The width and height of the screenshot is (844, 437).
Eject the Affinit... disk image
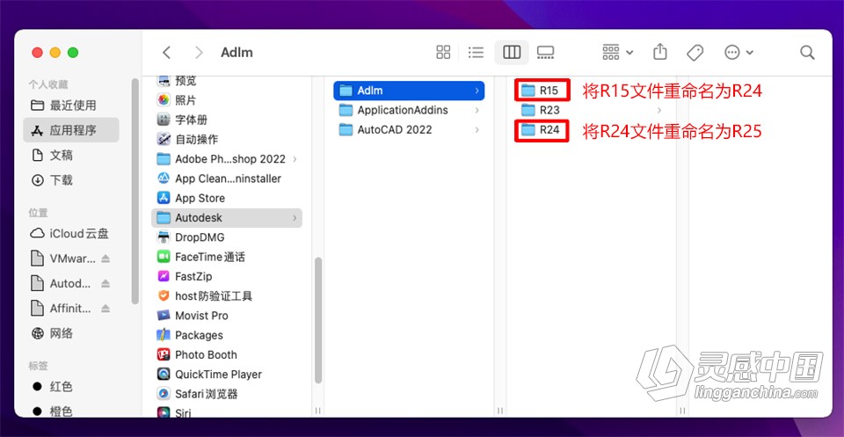[x=105, y=309]
